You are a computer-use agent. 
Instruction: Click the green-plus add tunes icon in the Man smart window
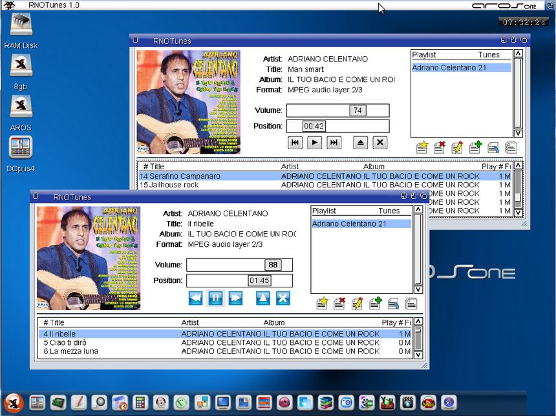(x=475, y=147)
